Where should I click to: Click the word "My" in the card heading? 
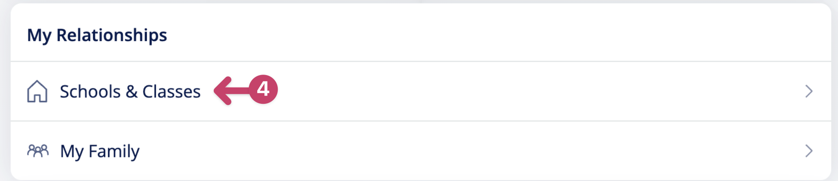coord(39,36)
